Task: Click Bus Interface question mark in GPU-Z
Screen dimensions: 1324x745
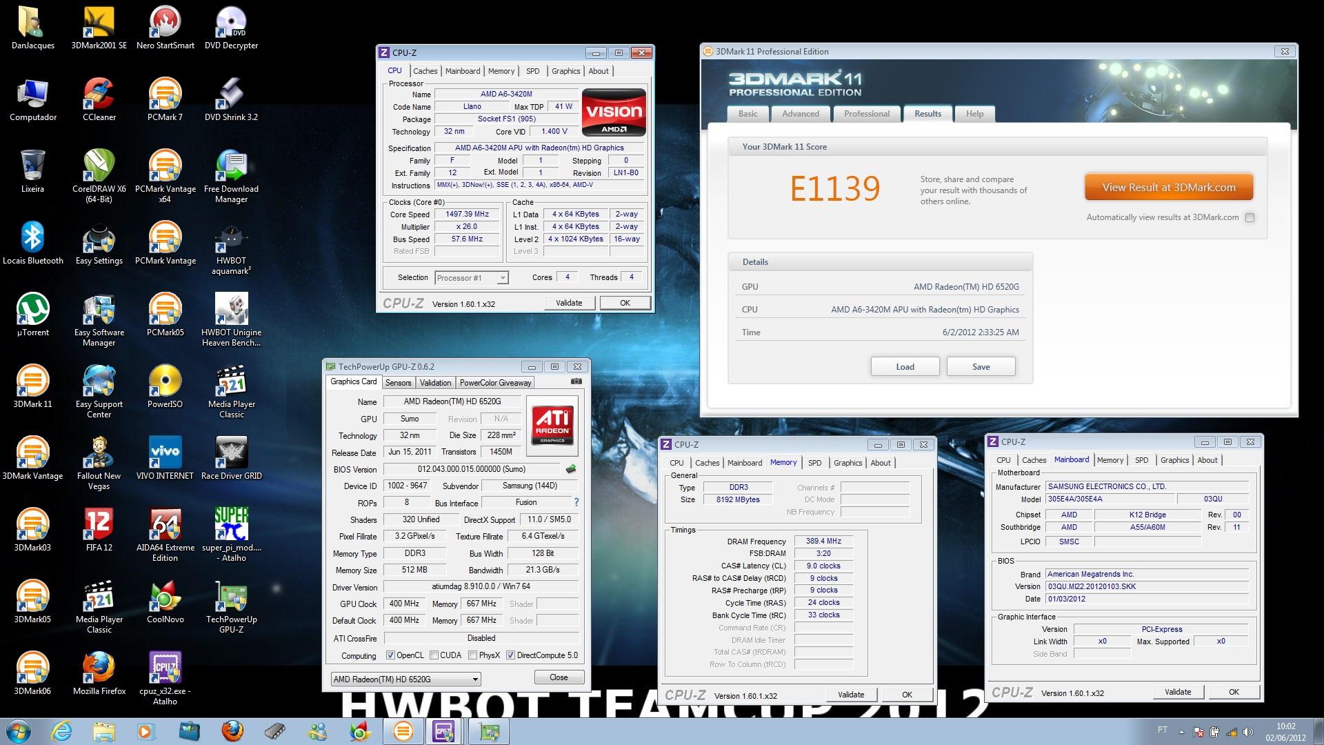Action: pyautogui.click(x=576, y=502)
